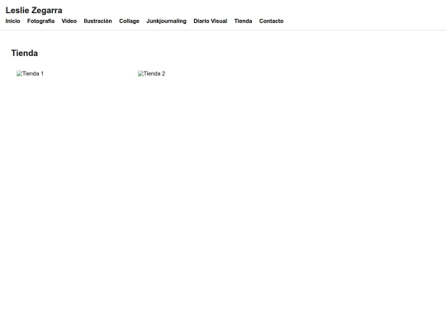Open the Tienda 1 product item

click(x=31, y=73)
